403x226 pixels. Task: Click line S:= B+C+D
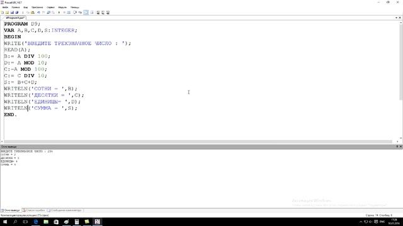(x=20, y=82)
